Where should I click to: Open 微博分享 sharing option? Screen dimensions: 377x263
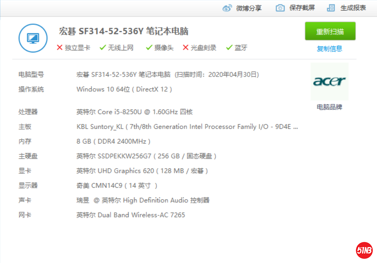pyautogui.click(x=249, y=8)
